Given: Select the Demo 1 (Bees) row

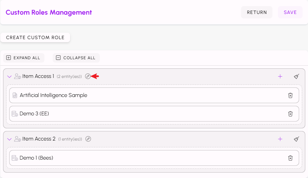Looking at the screenshot, I should pyautogui.click(x=137, y=158).
